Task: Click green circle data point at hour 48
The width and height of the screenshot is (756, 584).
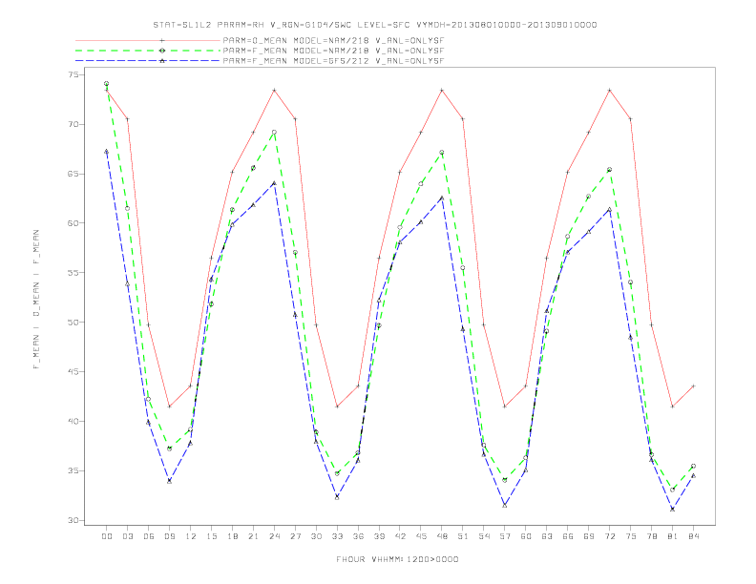Action: click(442, 153)
